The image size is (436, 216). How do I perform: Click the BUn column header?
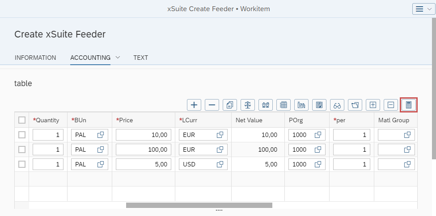(89, 120)
